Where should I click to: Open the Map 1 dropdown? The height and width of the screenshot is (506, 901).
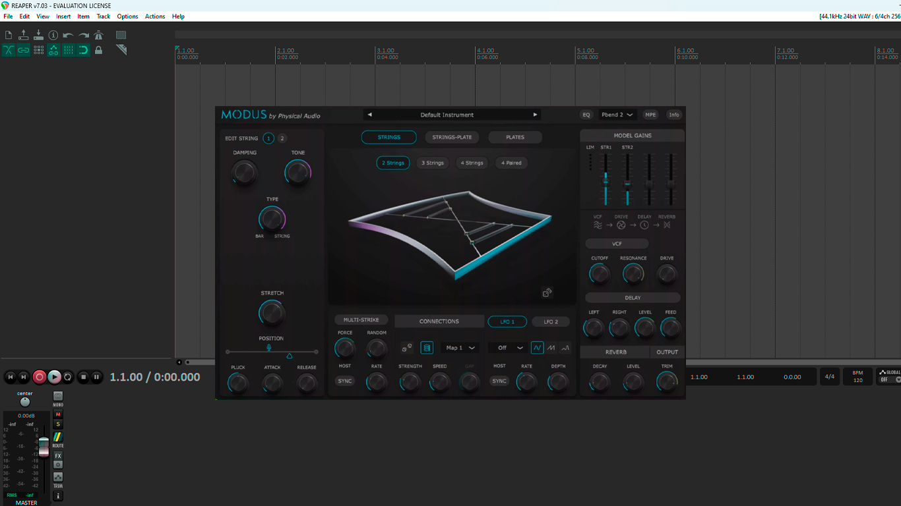point(460,348)
